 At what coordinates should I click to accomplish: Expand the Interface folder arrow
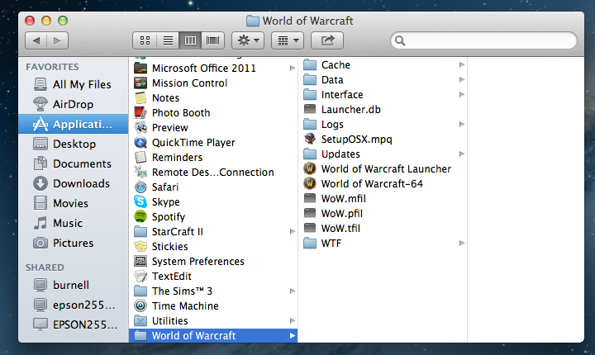click(461, 94)
